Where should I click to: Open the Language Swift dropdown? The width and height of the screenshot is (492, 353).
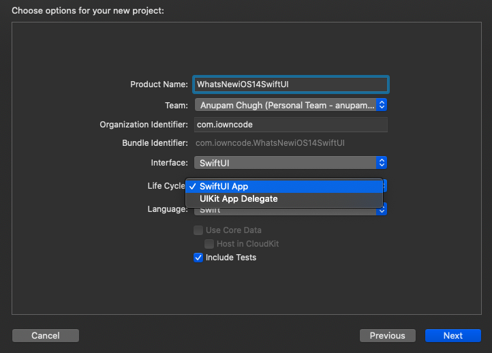tap(290, 210)
